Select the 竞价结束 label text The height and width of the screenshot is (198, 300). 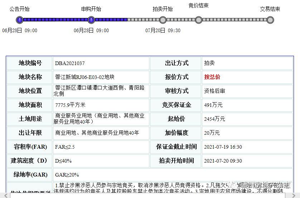coord(198,5)
